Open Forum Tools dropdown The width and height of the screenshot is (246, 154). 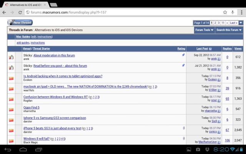pos(204,30)
